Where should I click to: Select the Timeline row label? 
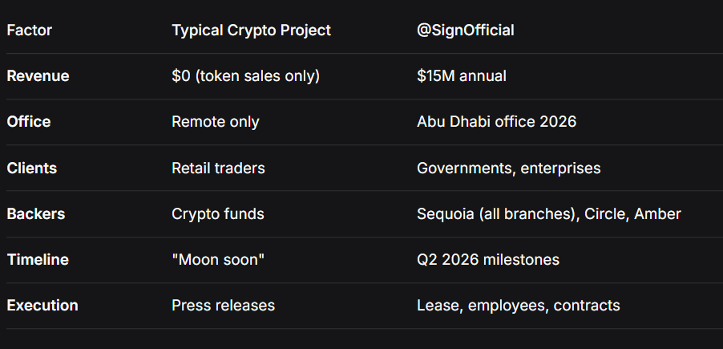pyautogui.click(x=38, y=260)
